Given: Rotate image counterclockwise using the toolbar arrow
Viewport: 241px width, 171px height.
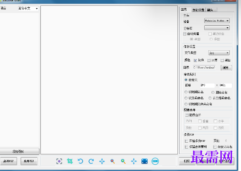Looking at the screenshot, I should (80, 161).
